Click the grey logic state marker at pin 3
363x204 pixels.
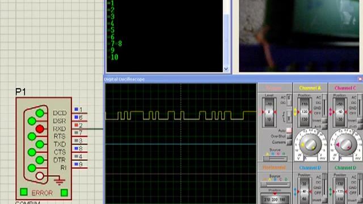click(76, 141)
